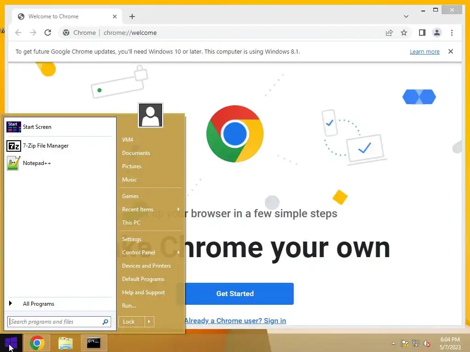The width and height of the screenshot is (470, 352).
Task: Open Start Screen from start menu
Action: [59, 127]
